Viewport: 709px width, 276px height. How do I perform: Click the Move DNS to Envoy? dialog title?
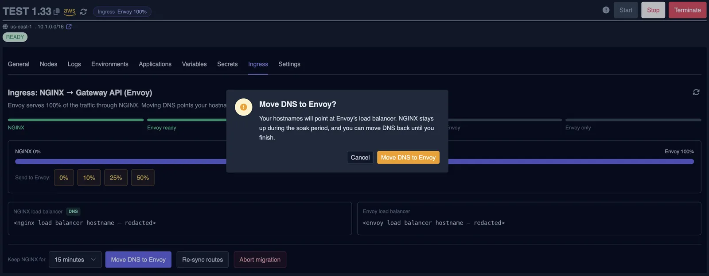point(297,104)
